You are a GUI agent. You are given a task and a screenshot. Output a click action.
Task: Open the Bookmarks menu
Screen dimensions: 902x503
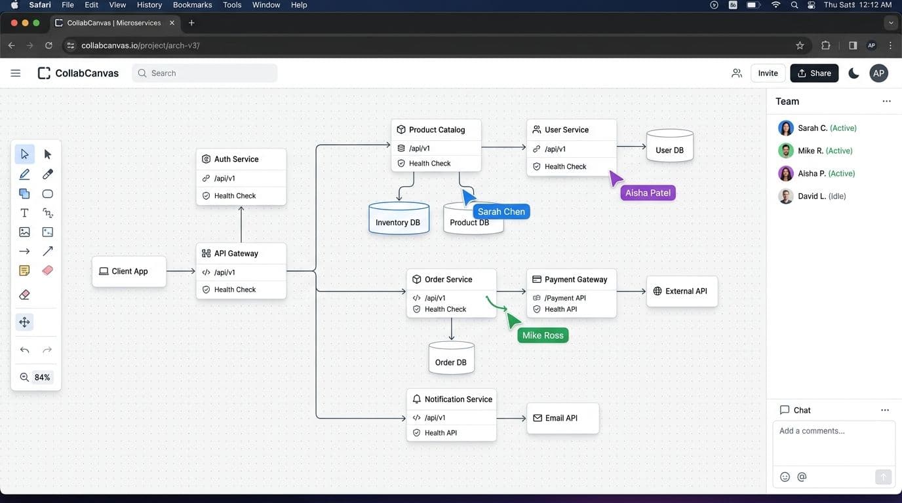tap(192, 5)
